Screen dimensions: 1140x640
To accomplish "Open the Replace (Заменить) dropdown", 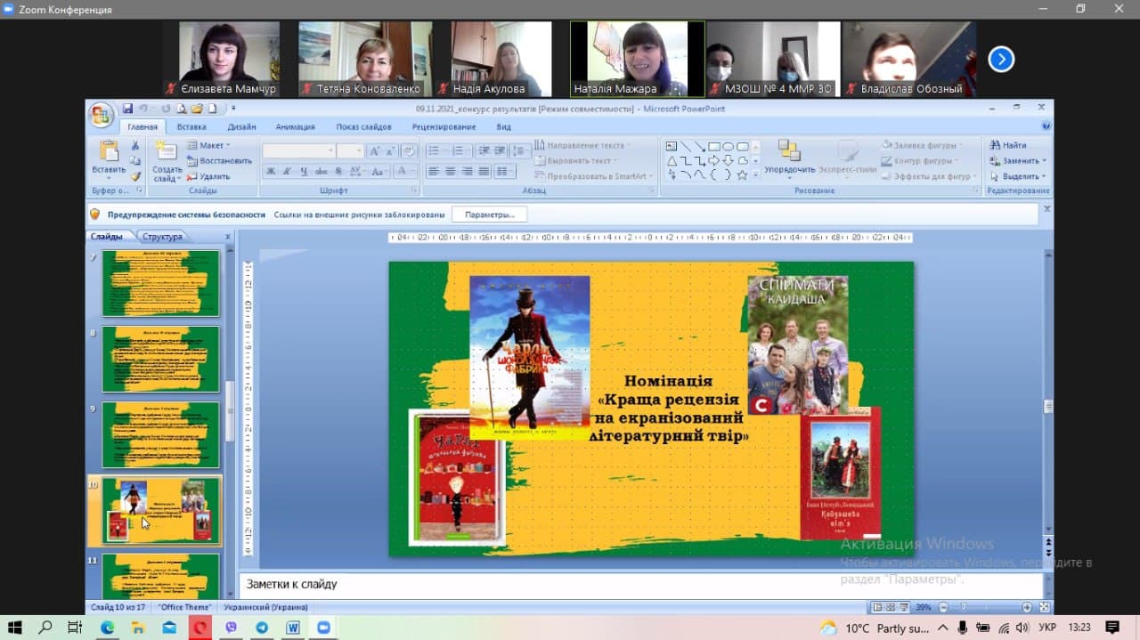I will (x=1018, y=161).
